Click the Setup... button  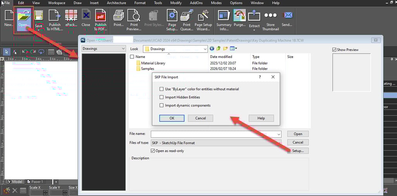298,151
